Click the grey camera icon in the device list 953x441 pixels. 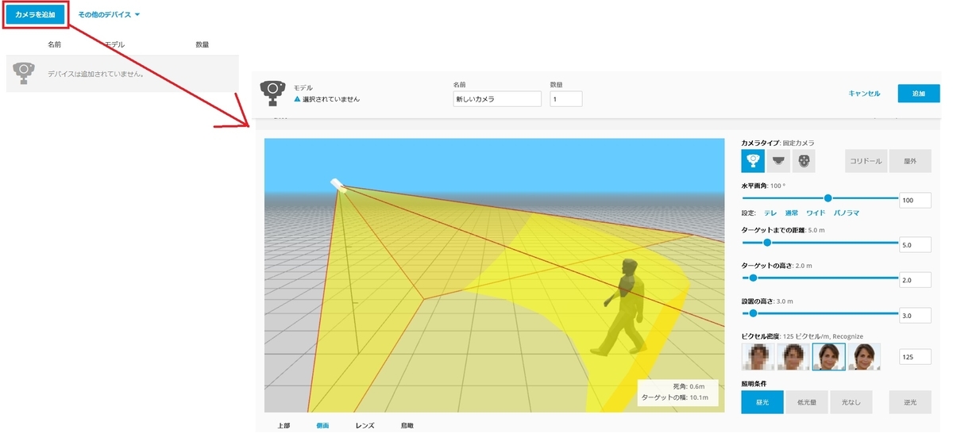coord(25,73)
